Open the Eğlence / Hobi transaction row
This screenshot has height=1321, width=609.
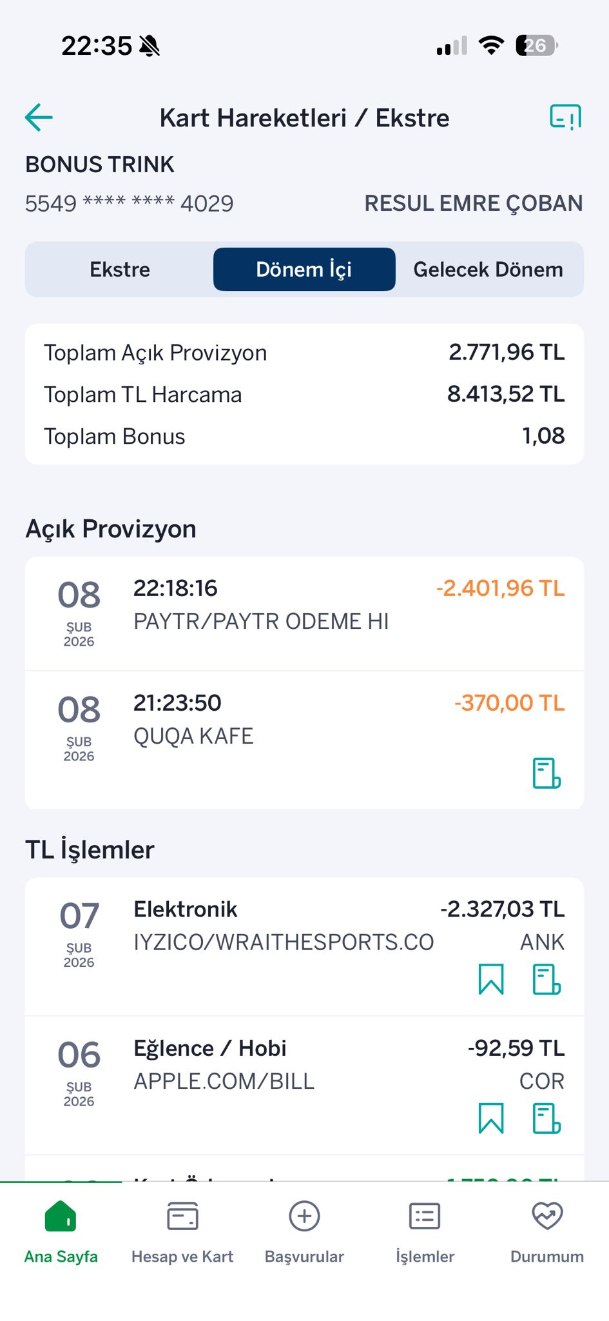(x=304, y=1086)
